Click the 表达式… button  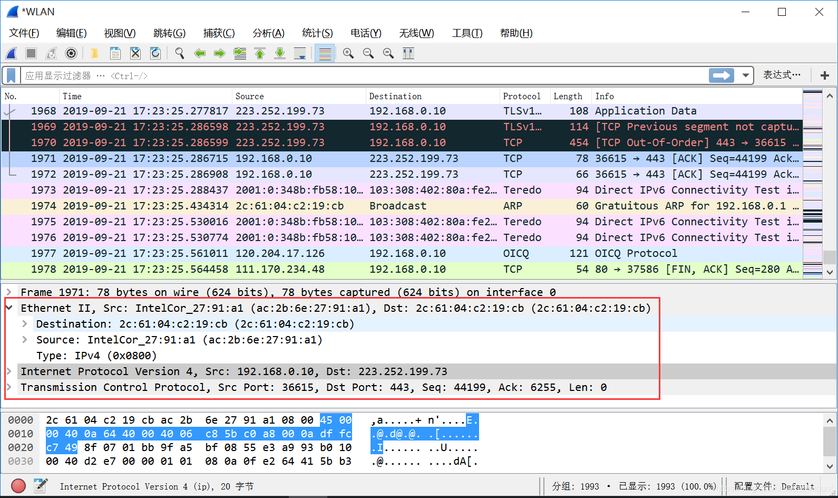point(782,75)
